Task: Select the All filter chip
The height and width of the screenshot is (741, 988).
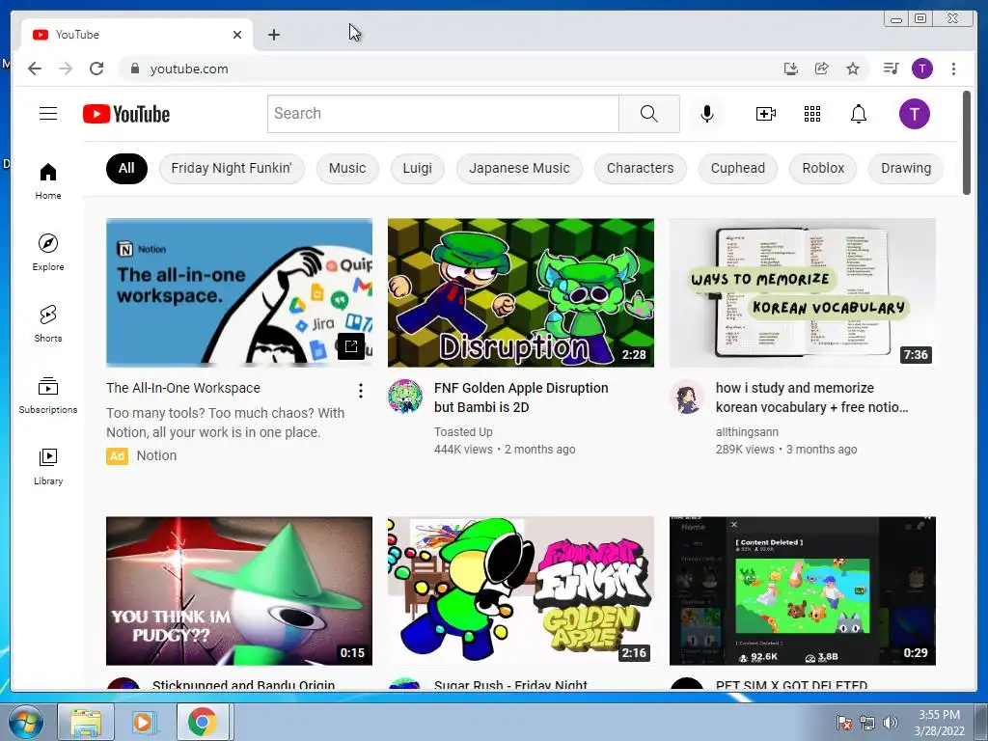Action: [126, 168]
